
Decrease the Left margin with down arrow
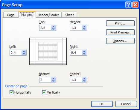[24, 54]
